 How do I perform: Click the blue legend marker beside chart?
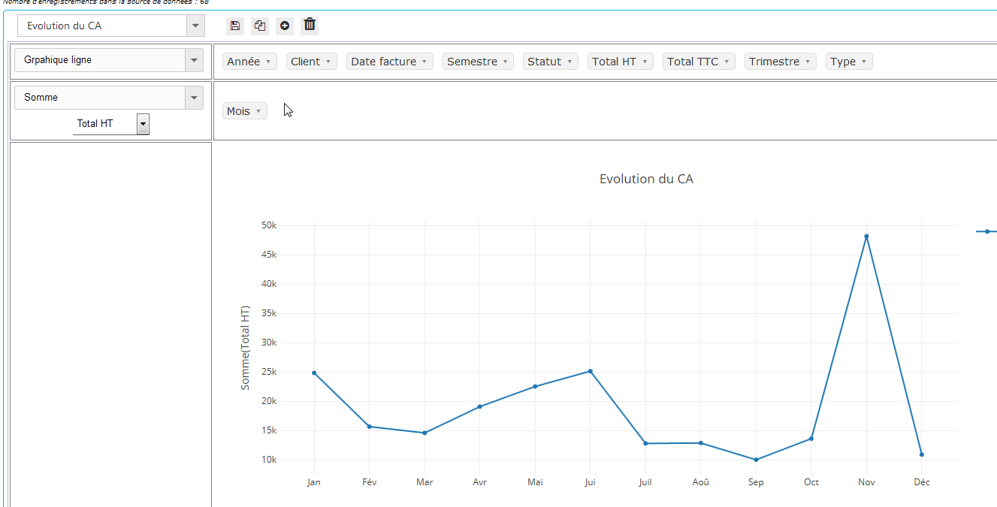[x=986, y=231]
